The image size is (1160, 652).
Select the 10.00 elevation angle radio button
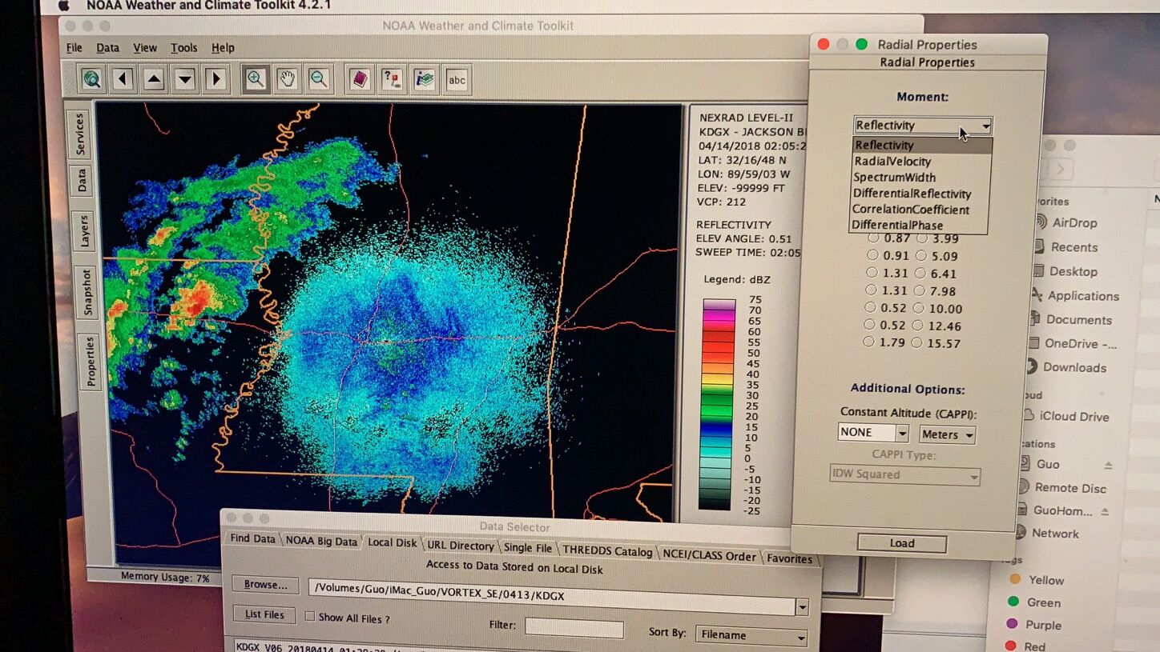920,308
